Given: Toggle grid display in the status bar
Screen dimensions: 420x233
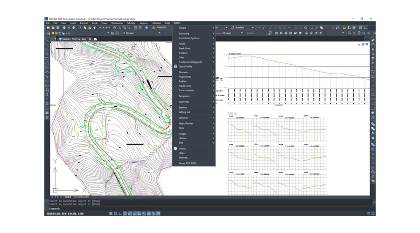Looking at the screenshot, I should pos(115,213).
